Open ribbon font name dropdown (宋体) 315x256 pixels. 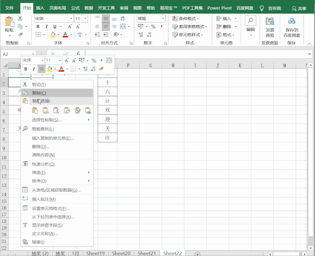tap(71, 19)
